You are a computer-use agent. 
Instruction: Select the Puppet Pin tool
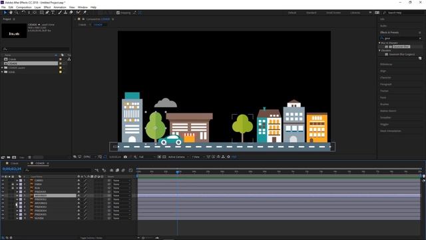point(85,13)
